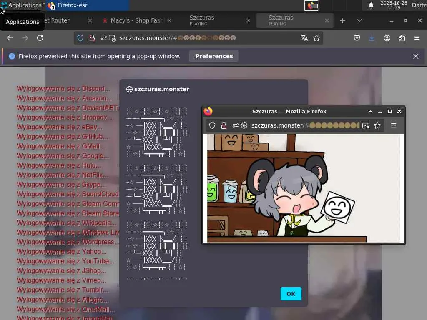This screenshot has width=427, height=320.
Task: Click "Wylogowywanie się z Amazon..." text
Action: pyautogui.click(x=64, y=98)
